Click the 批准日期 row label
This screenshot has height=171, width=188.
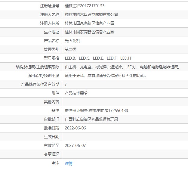point(51,128)
